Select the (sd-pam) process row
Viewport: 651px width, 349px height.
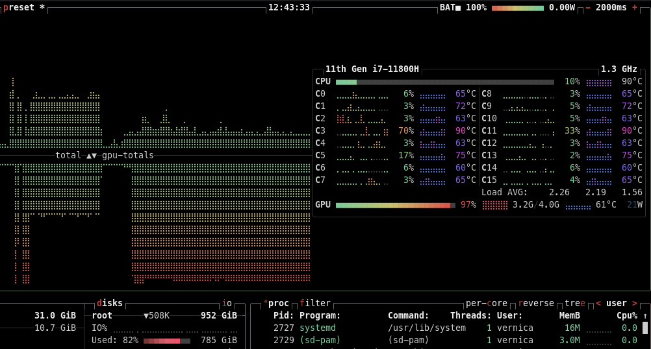click(x=455, y=341)
